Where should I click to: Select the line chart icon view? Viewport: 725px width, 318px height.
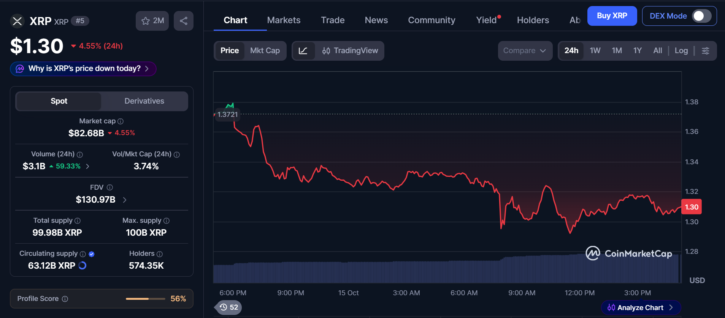pos(303,51)
